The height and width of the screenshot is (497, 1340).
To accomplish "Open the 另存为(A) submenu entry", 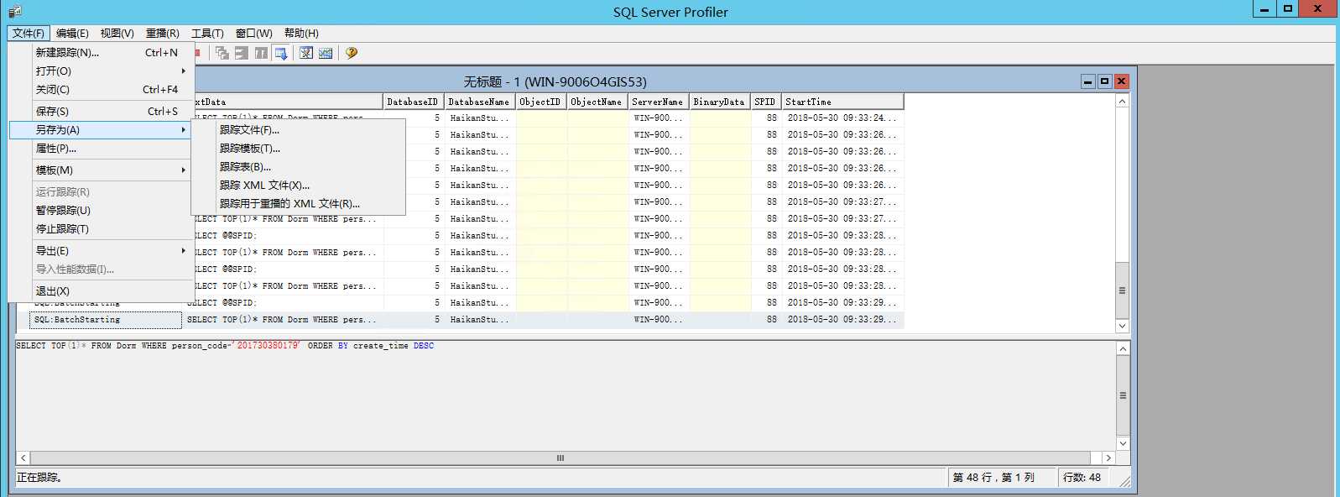I will (102, 130).
